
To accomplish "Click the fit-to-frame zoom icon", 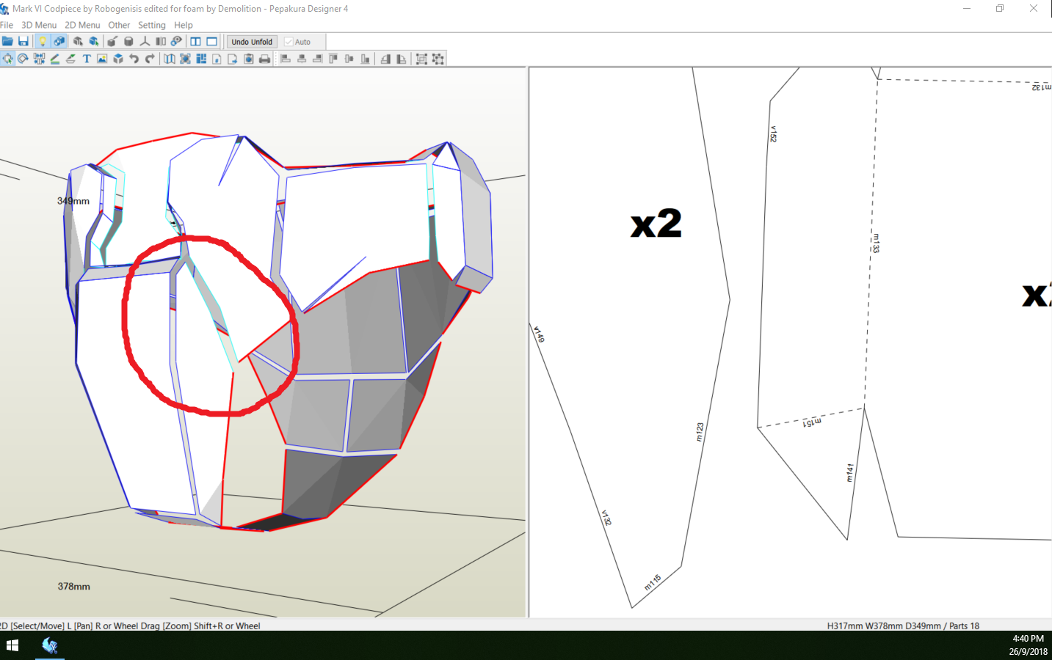I will 185,59.
